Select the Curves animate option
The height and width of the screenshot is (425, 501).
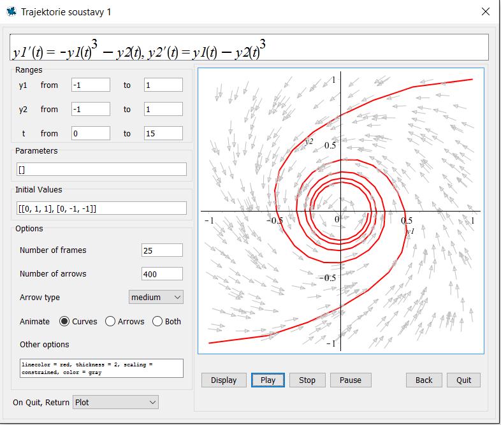click(64, 321)
